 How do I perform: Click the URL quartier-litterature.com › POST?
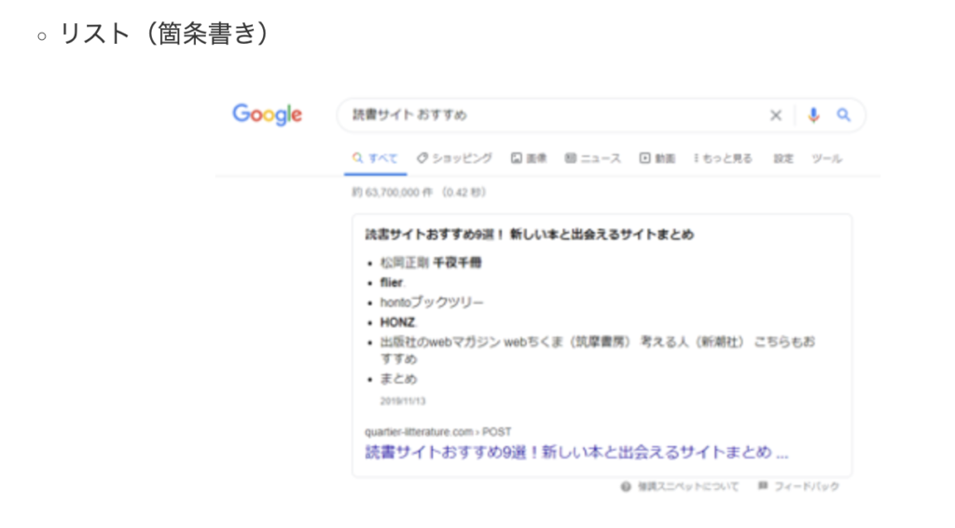pyautogui.click(x=438, y=432)
